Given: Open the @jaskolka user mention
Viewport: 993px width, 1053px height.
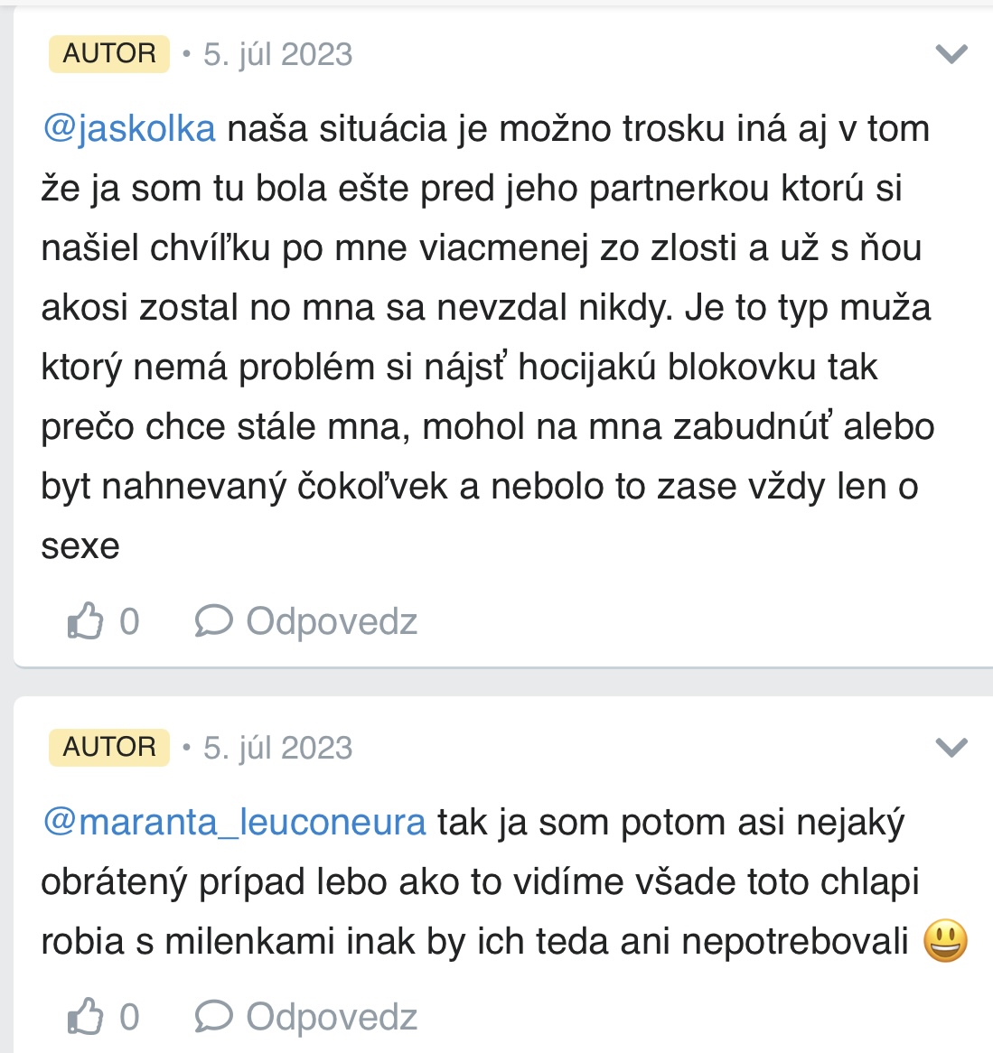Looking at the screenshot, I should click(x=129, y=129).
